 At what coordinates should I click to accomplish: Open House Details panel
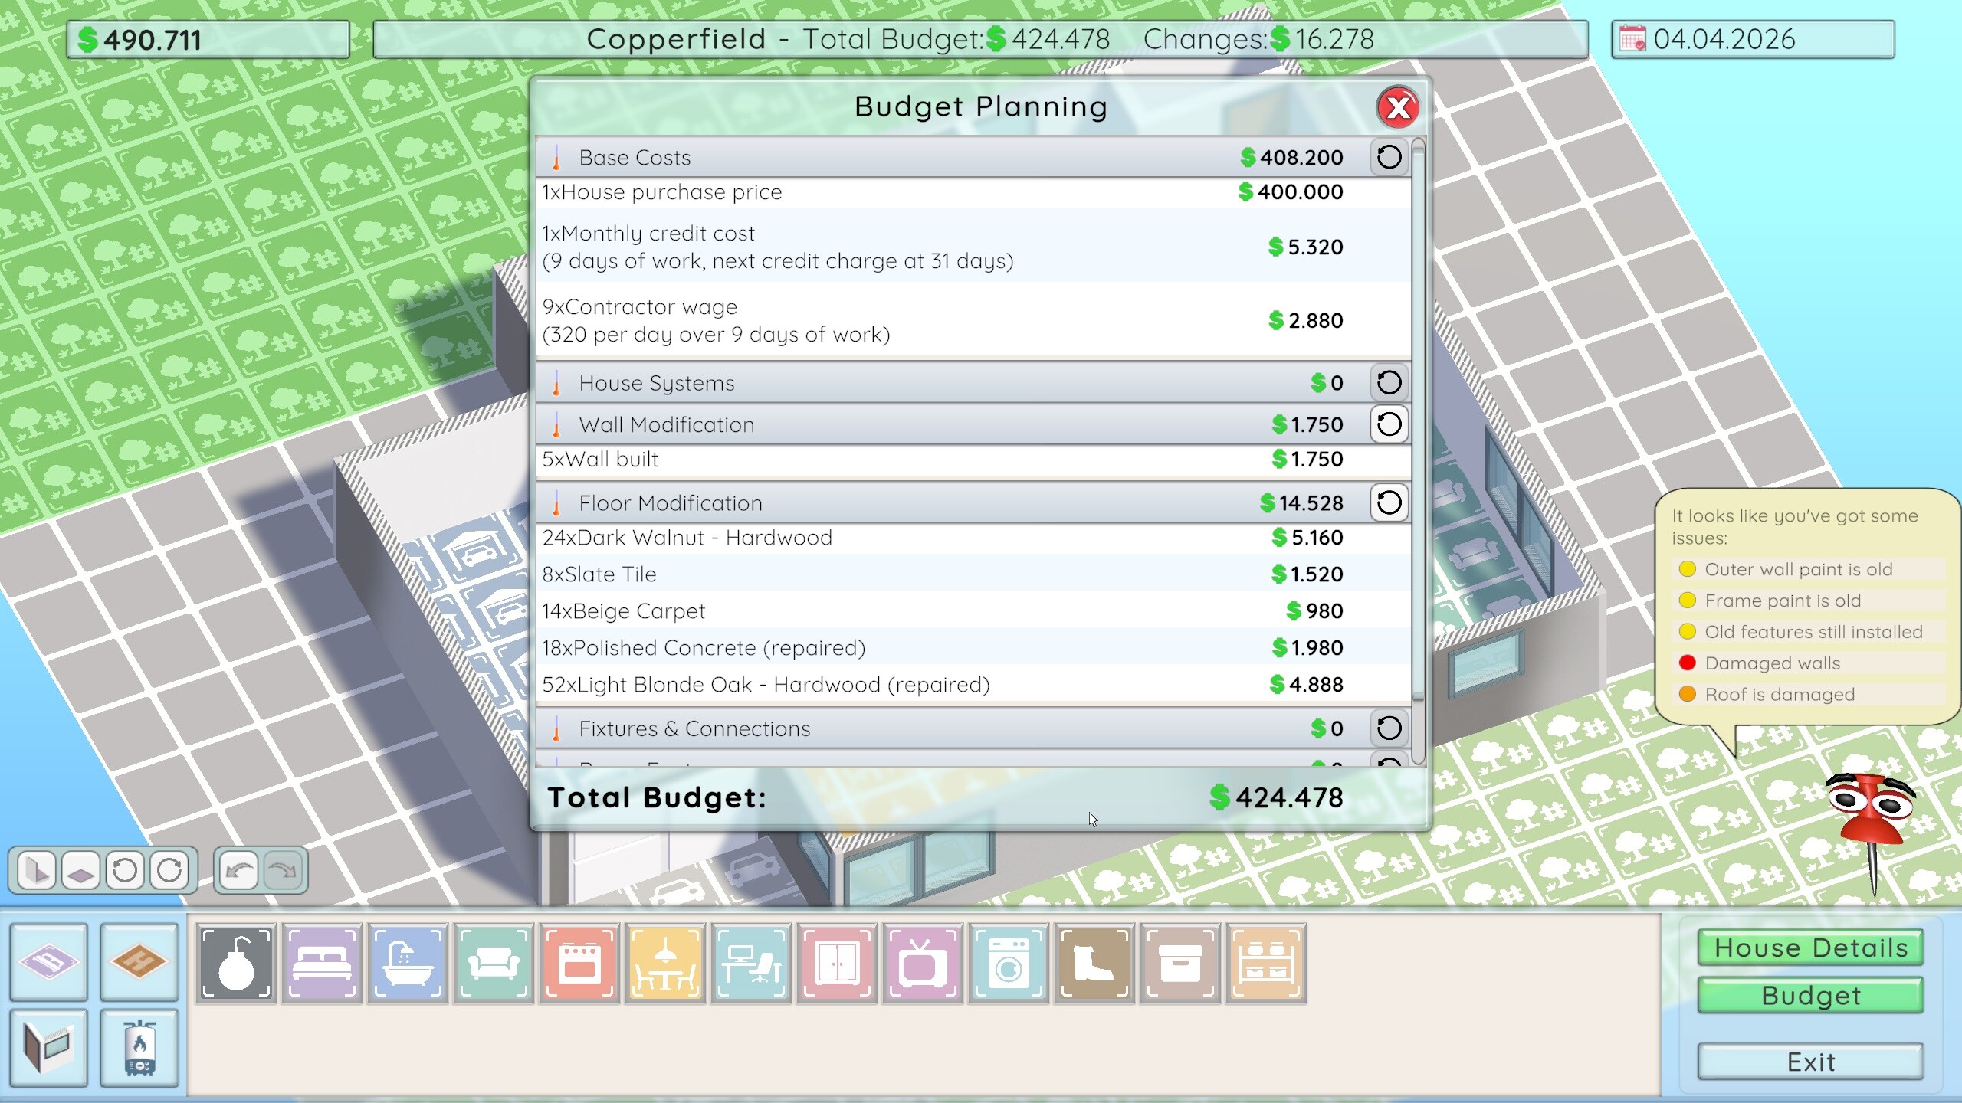(x=1810, y=948)
